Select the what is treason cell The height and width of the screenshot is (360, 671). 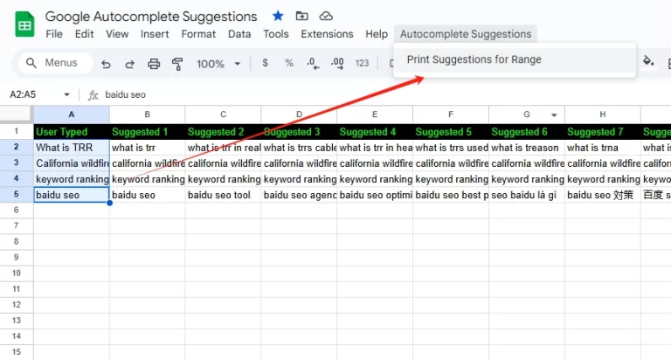527,148
